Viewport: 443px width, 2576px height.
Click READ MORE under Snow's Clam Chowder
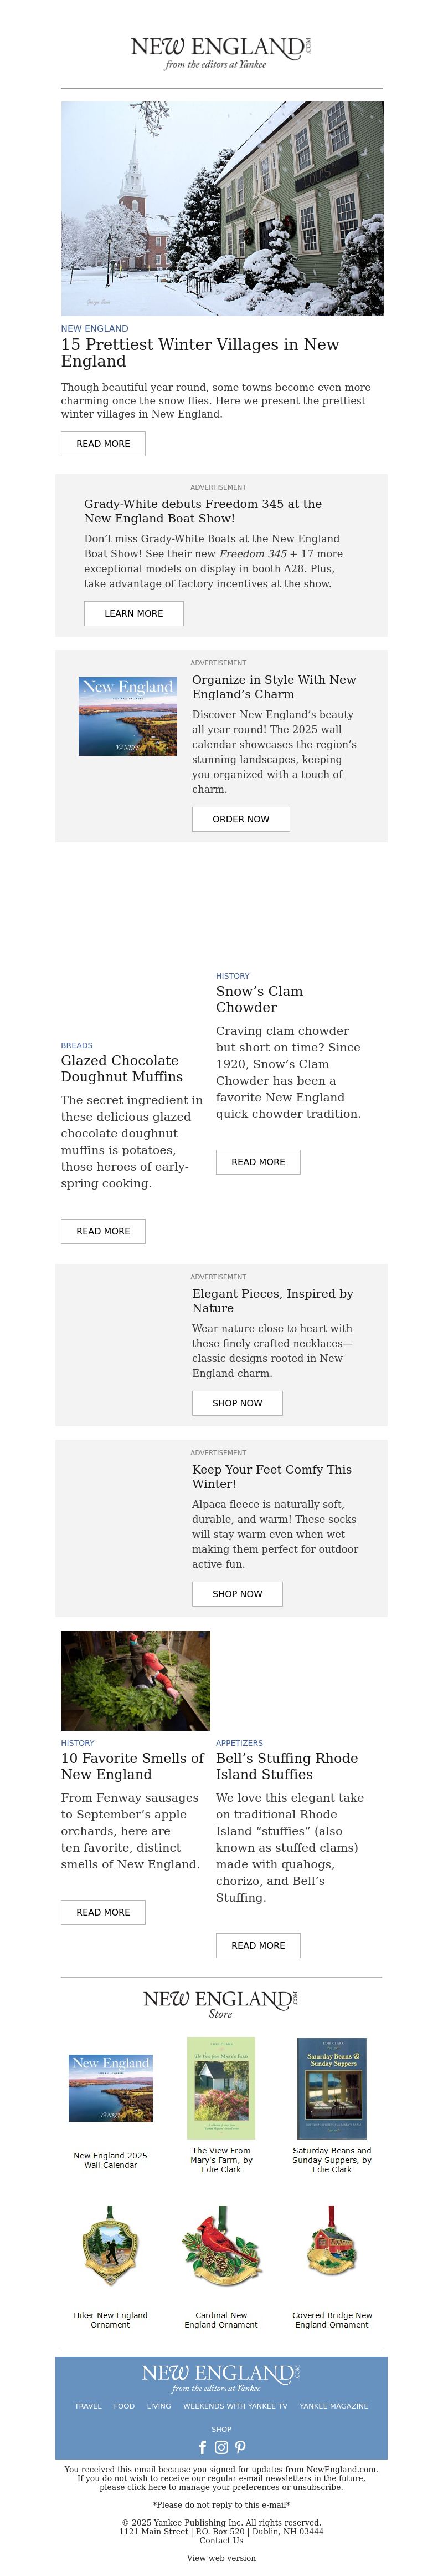(x=259, y=1162)
